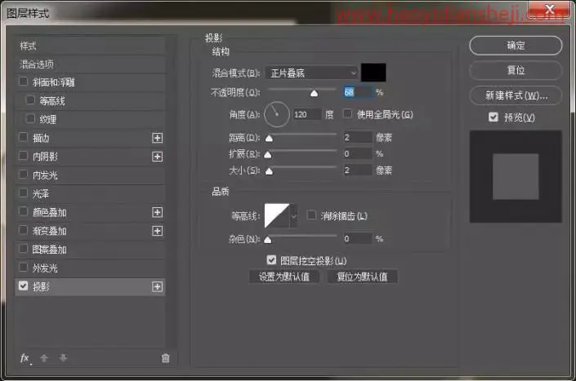Enable the 纹理 checkbox
Screen dimensions: 576x381
(30, 118)
